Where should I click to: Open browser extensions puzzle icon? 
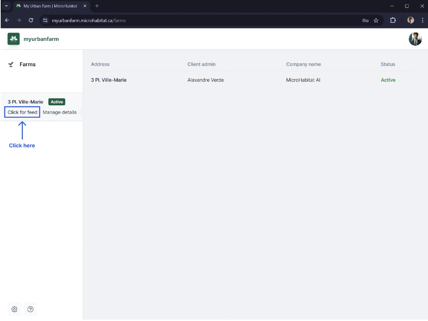point(393,20)
